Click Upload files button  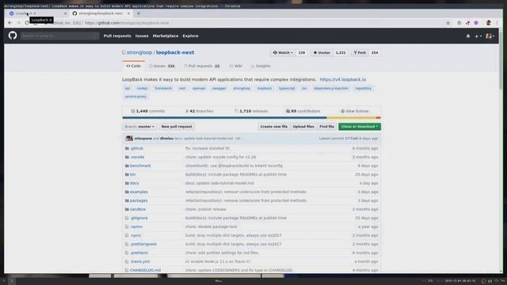(x=303, y=127)
